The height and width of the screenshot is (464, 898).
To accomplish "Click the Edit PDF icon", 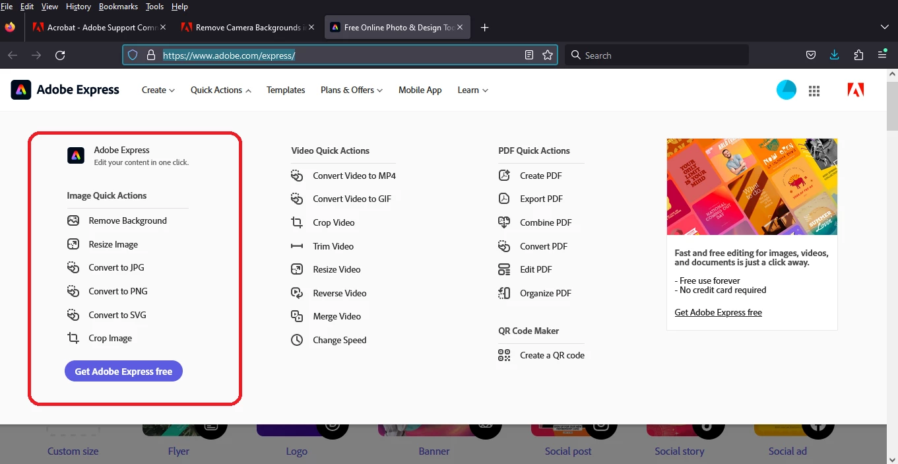I will [504, 269].
